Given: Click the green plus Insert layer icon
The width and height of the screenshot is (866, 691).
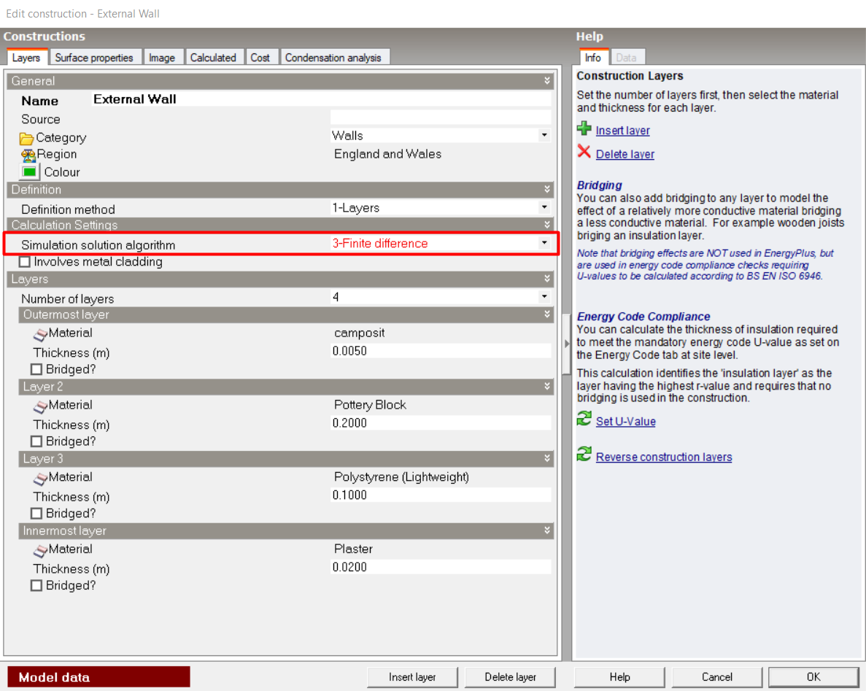Looking at the screenshot, I should (x=584, y=128).
